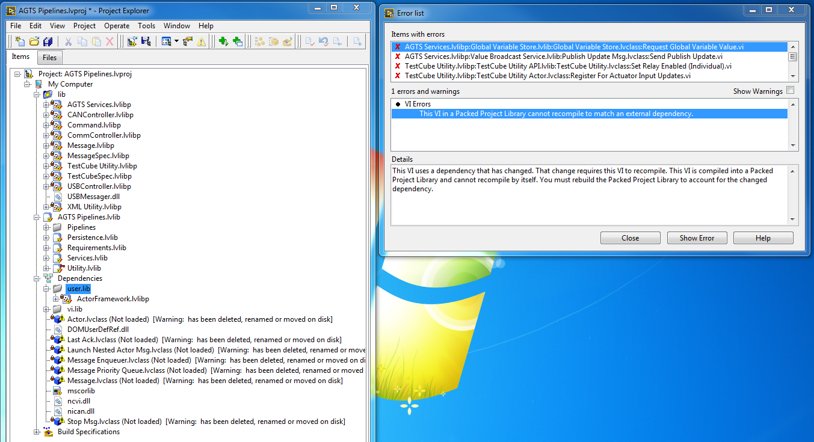Enable the Show Warnings checkbox
This screenshot has width=814, height=442.
[791, 91]
